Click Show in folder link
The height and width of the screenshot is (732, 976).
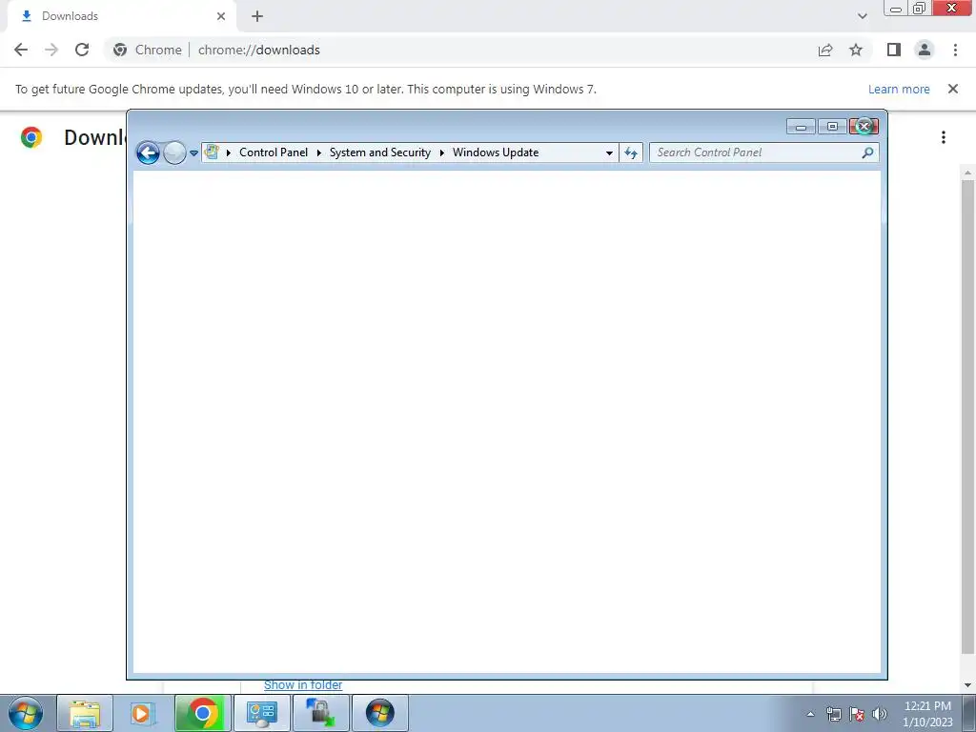tap(303, 684)
